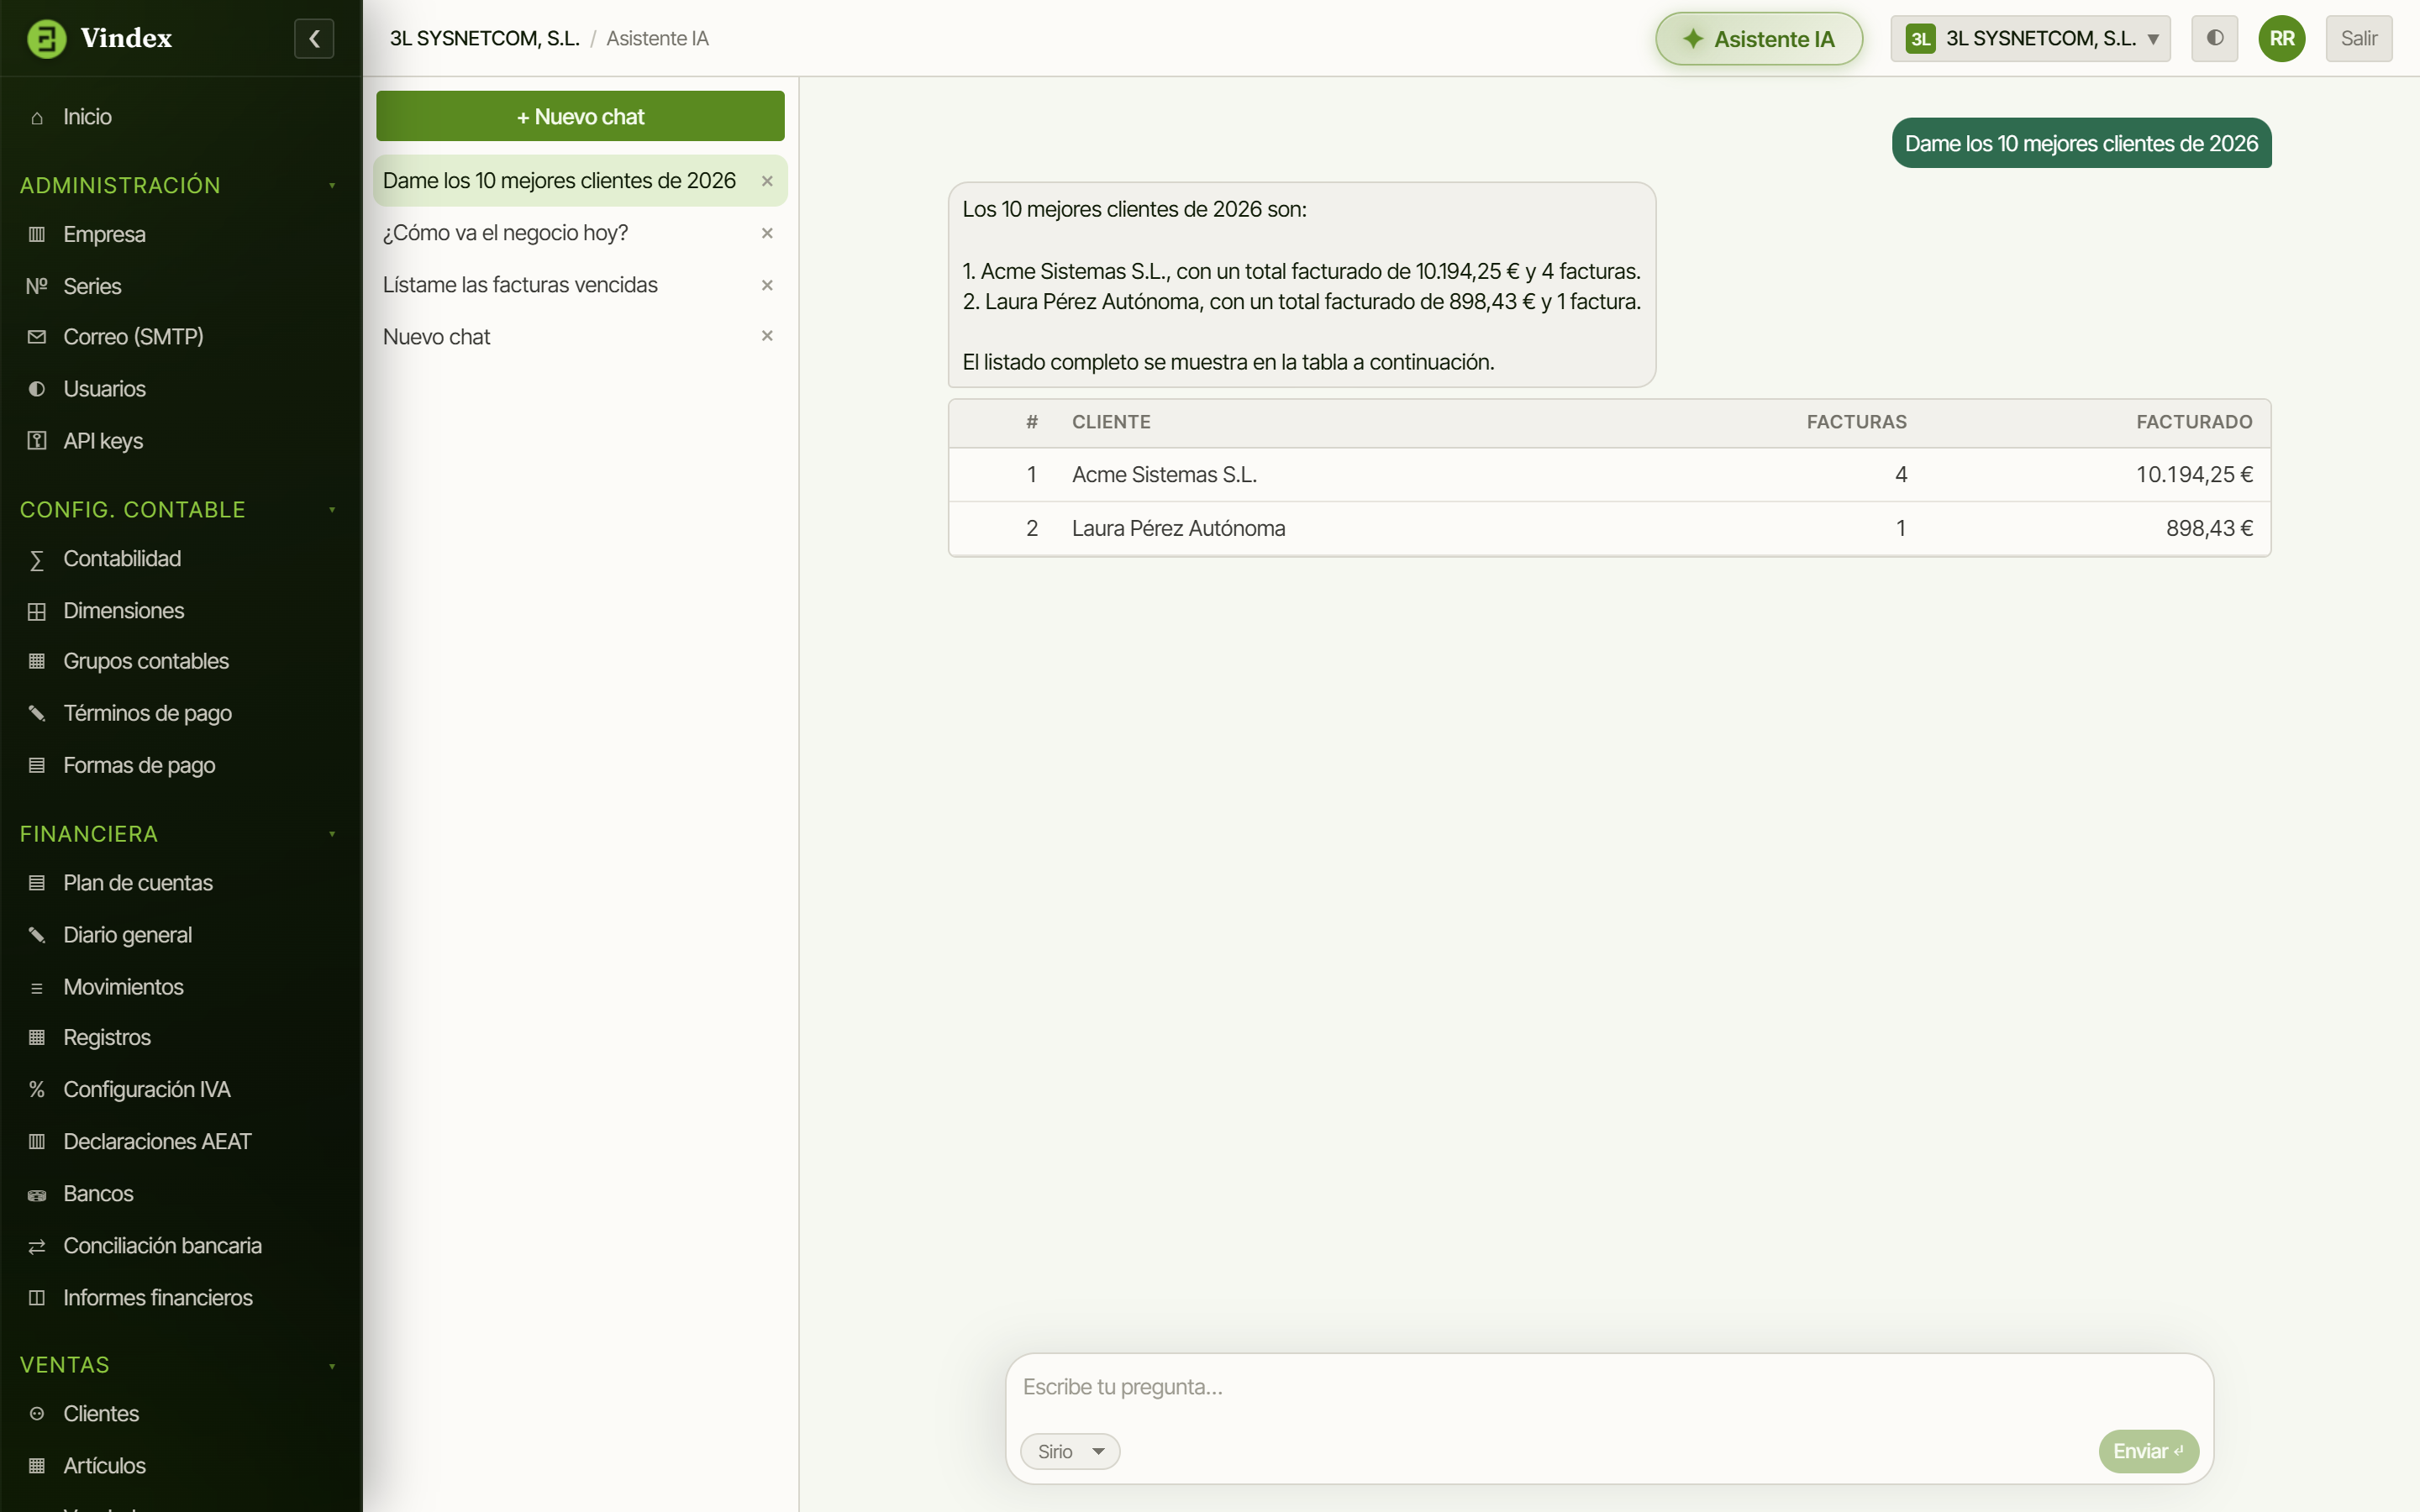Image resolution: width=2420 pixels, height=1512 pixels.
Task: Open Formas de pago icon
Action: pyautogui.click(x=37, y=765)
